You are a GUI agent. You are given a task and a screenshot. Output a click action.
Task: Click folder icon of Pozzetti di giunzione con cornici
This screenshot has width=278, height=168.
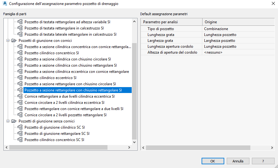14,41
